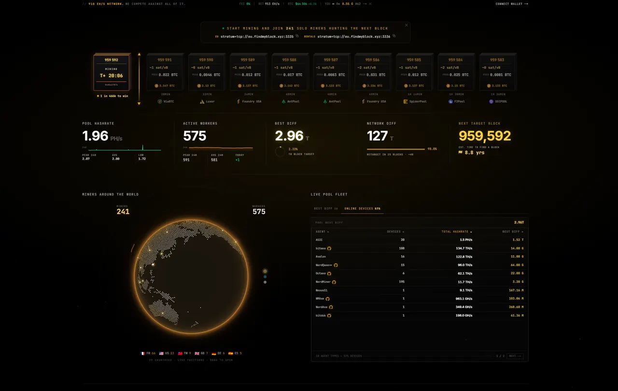
Task: Click the US flag entry US 13
Action: pos(167,353)
